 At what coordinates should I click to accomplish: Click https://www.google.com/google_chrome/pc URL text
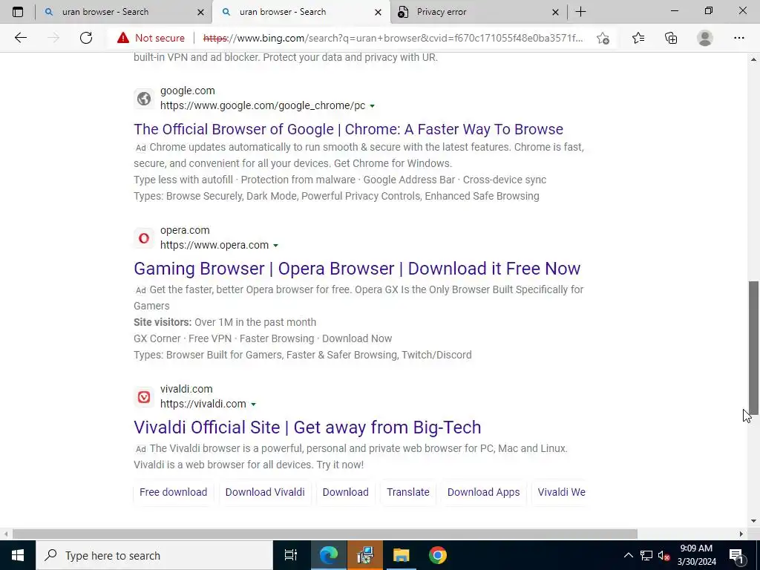tap(263, 105)
